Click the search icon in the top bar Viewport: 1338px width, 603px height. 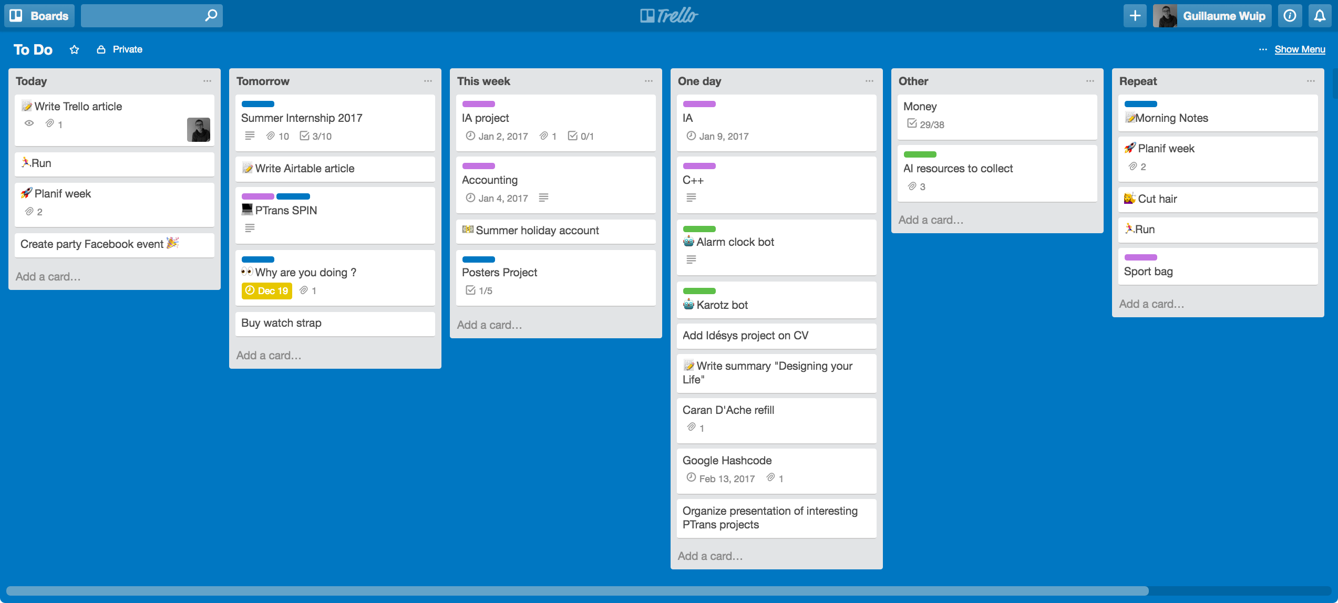click(x=212, y=15)
